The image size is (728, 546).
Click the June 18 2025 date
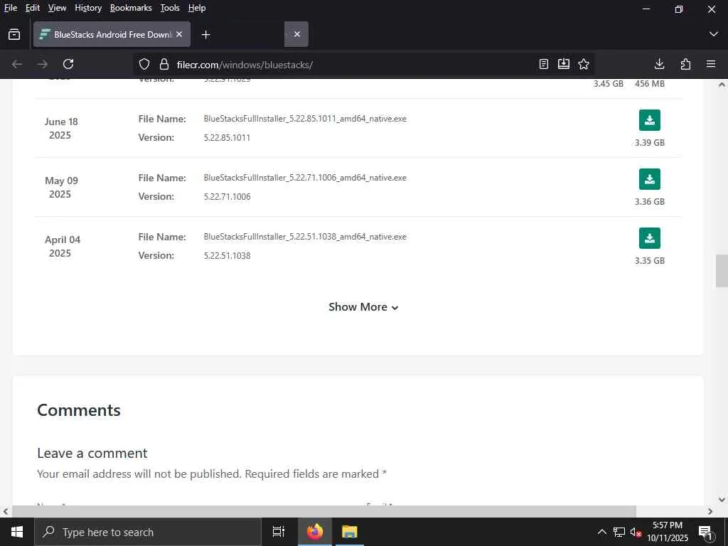coord(61,128)
